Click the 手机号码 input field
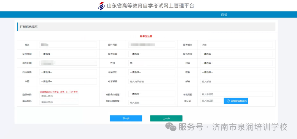The height and width of the screenshot is (139, 297). [x=237, y=94]
